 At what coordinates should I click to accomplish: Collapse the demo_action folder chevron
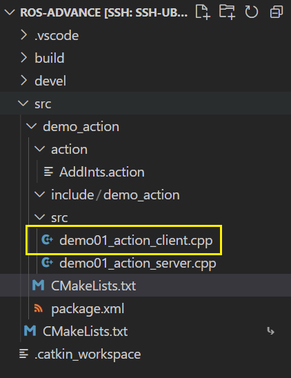click(x=32, y=126)
